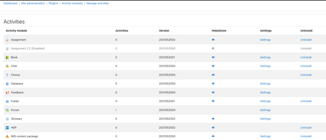Go to Plugins breadcrumb
This screenshot has height=140, width=326.
53,3
